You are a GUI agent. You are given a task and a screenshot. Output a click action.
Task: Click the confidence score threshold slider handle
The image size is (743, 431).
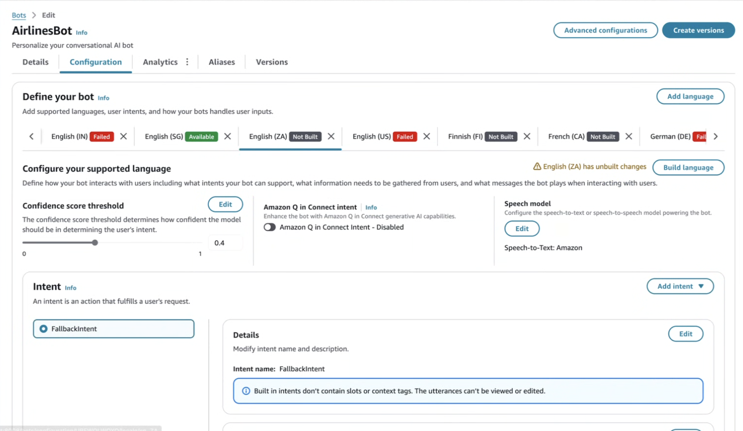(x=95, y=242)
